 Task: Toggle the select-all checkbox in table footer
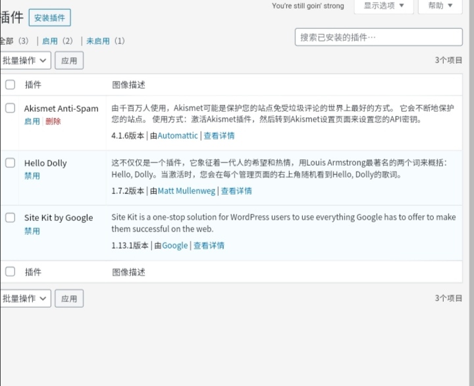10,272
